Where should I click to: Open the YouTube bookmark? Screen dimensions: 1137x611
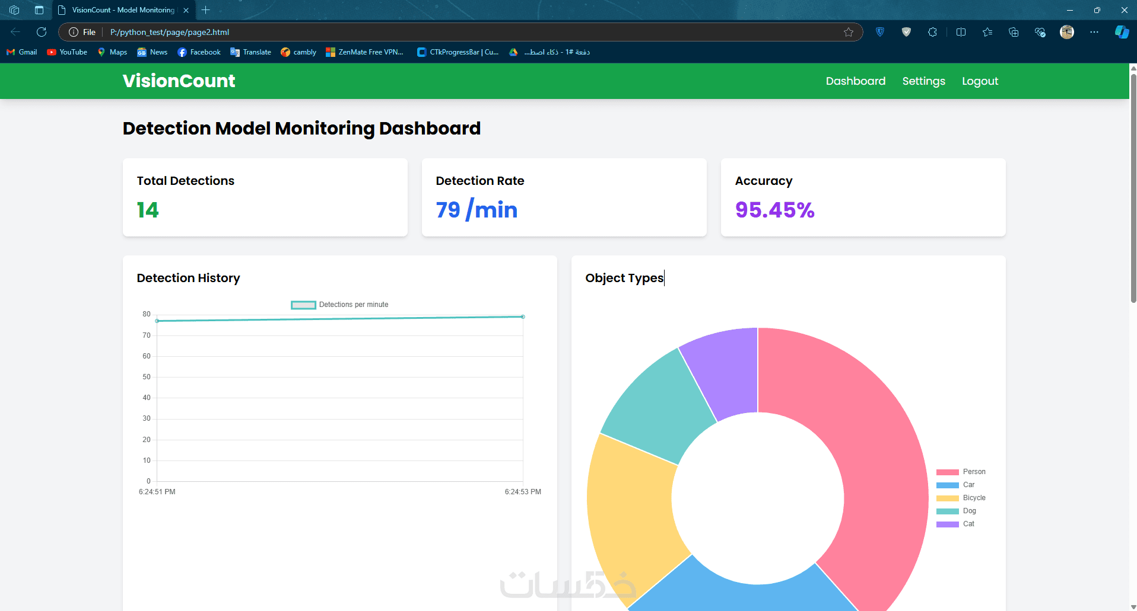pos(67,52)
